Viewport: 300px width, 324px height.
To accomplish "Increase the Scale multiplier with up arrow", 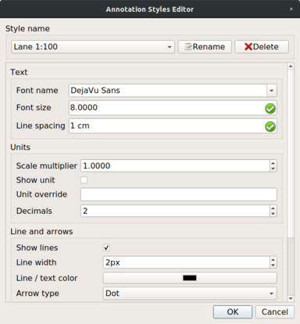I will [x=273, y=163].
